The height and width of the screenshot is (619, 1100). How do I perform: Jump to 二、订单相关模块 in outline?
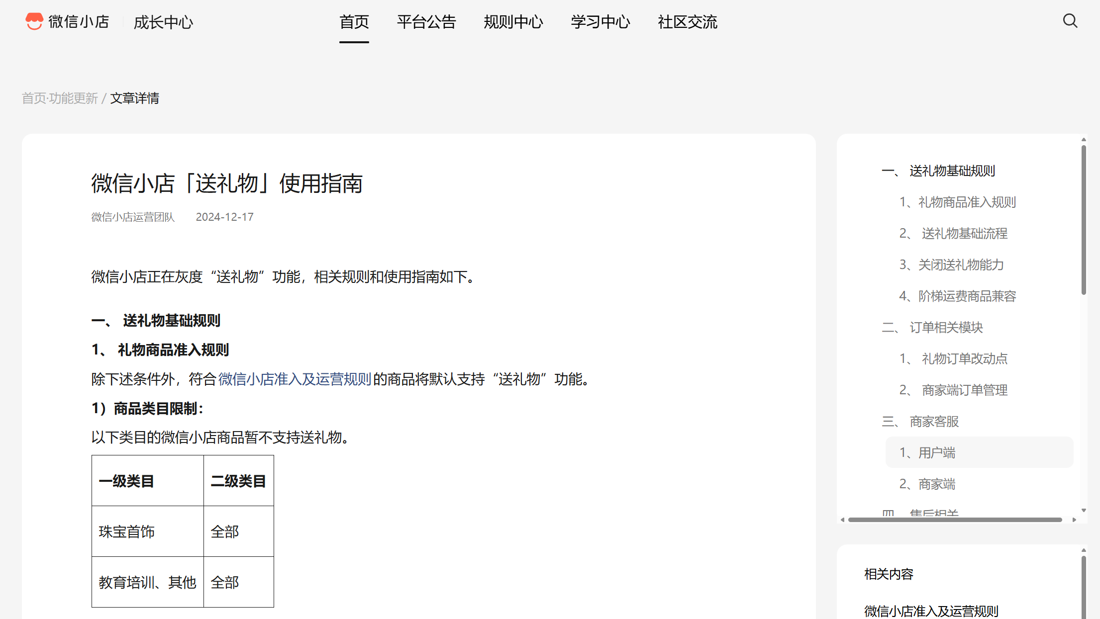(932, 328)
